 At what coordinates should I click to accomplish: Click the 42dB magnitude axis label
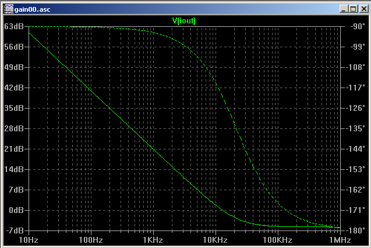tap(14, 88)
